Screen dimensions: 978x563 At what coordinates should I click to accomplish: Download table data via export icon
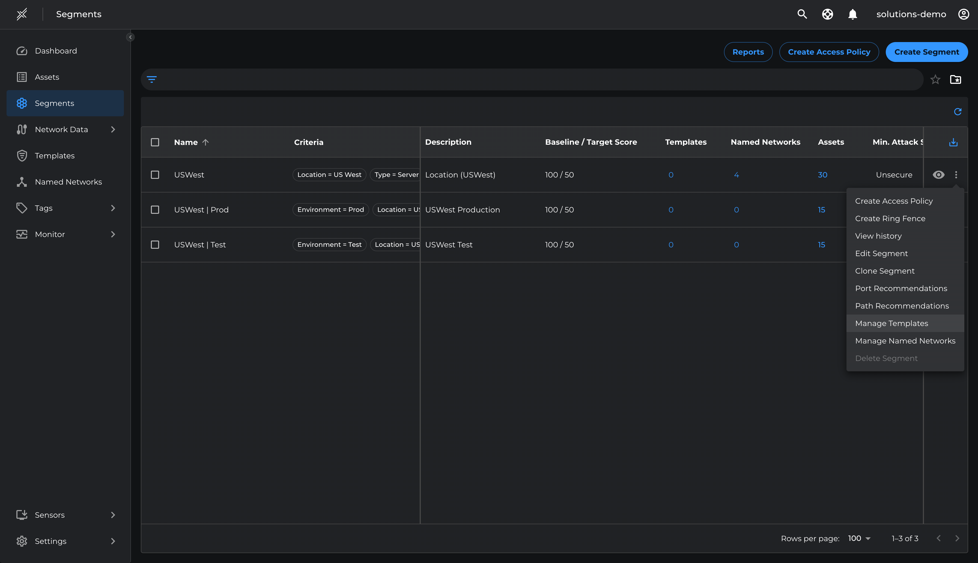coord(953,142)
